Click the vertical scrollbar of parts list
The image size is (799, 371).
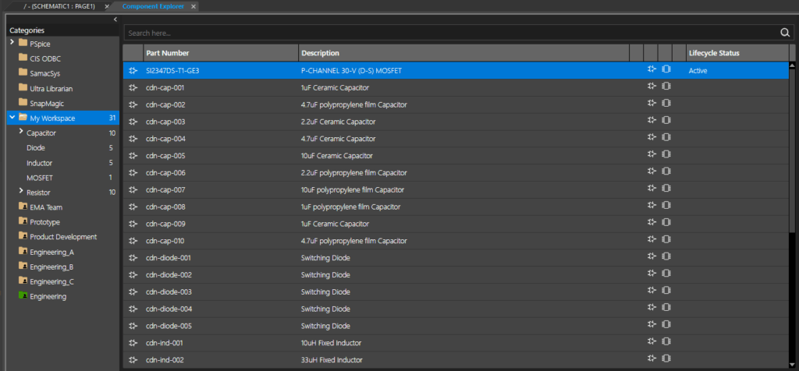(x=792, y=156)
